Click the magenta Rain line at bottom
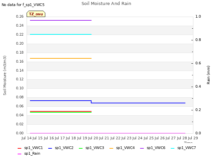 click(107, 133)
